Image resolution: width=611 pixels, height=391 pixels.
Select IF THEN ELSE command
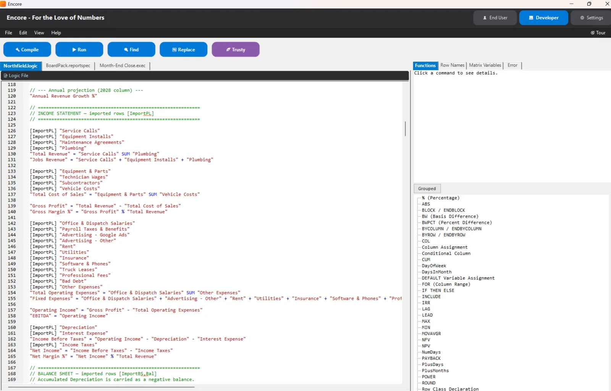[438, 290]
